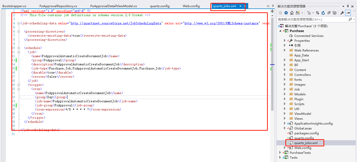Click the magnifier icon in the search box
The image size is (357, 162).
coord(351,19)
